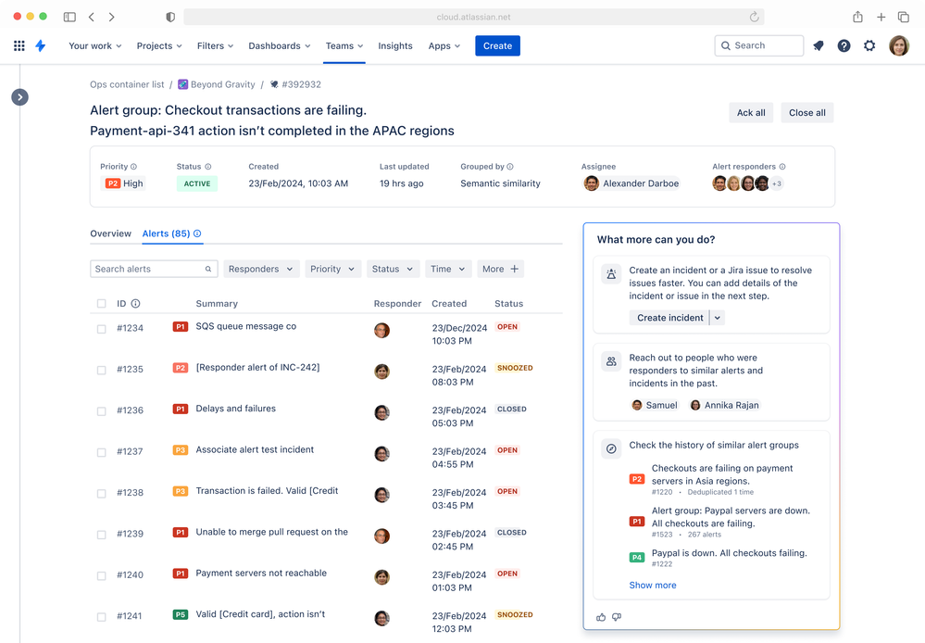925x643 pixels.
Task: Click the thumbs up feedback icon
Action: point(601,617)
